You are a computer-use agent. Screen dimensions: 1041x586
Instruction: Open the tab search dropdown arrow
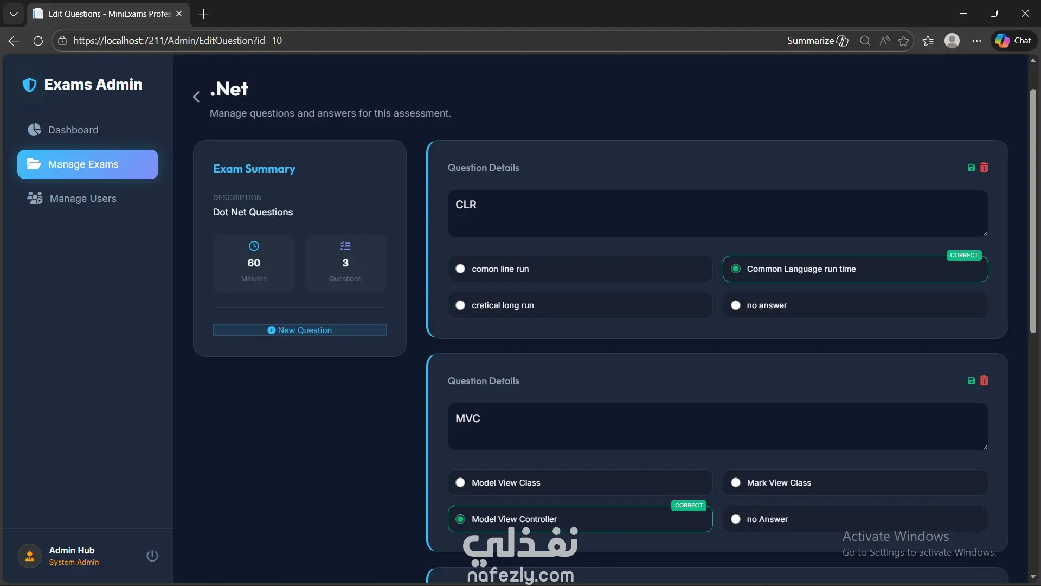14,14
